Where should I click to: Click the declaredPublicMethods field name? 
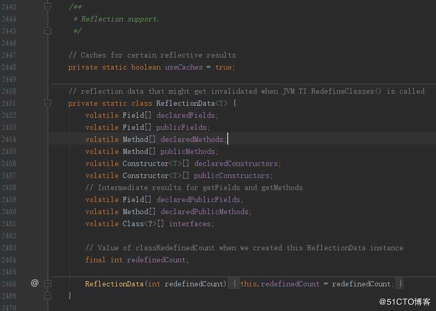(x=205, y=212)
